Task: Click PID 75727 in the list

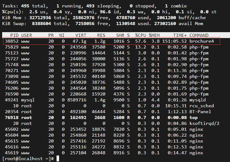Action: [x=12, y=59]
